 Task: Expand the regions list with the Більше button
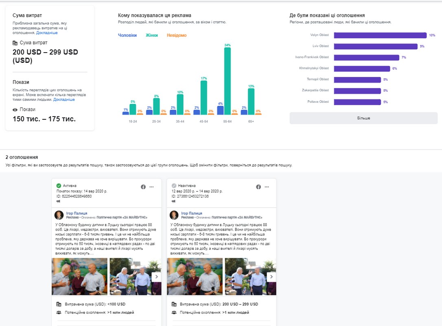point(363,118)
